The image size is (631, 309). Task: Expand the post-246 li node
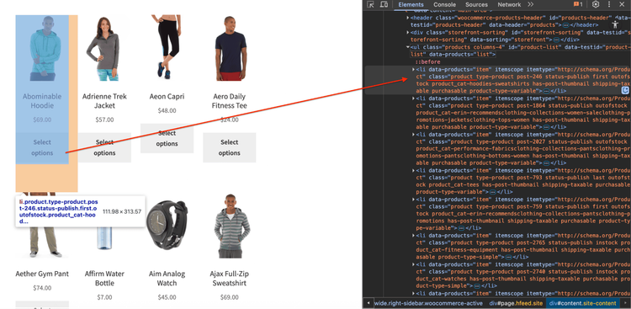point(413,69)
